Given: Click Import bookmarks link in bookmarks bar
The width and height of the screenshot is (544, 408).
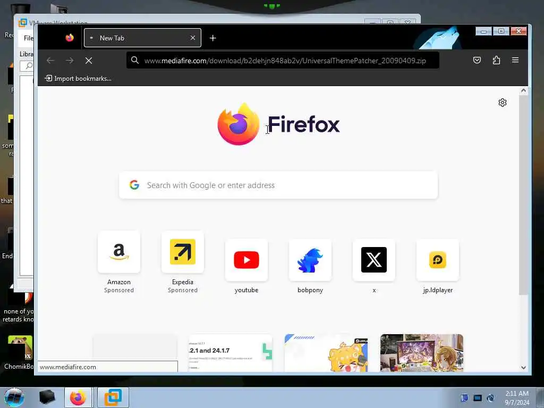Looking at the screenshot, I should [79, 79].
